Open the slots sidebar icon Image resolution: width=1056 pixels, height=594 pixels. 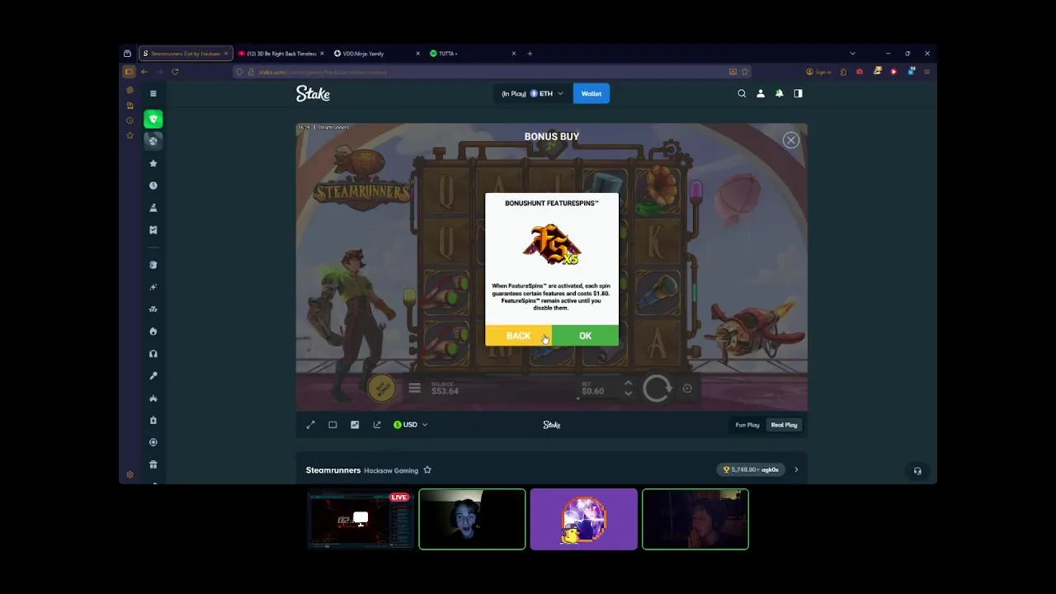153,309
